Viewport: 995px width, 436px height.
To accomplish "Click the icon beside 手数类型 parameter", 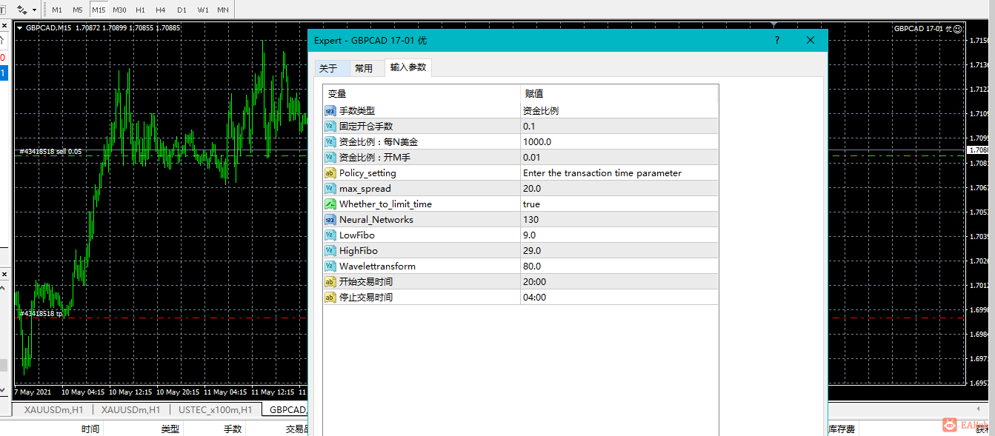I will tap(330, 111).
